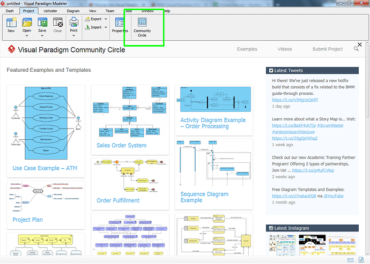The image size is (370, 264).
Task: Click the Import icon in ribbon
Action: click(x=88, y=27)
